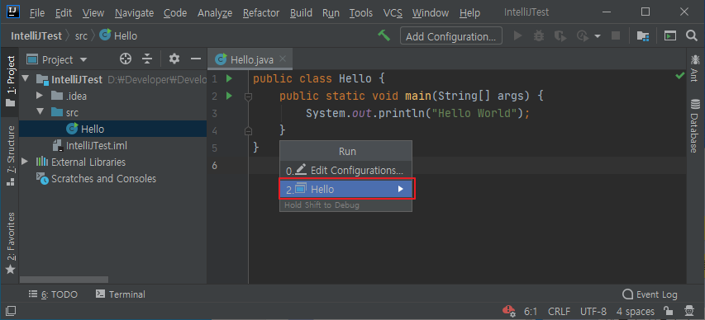Image resolution: width=705 pixels, height=320 pixels.
Task: Click the Debug bug icon in toolbar
Action: coord(539,35)
